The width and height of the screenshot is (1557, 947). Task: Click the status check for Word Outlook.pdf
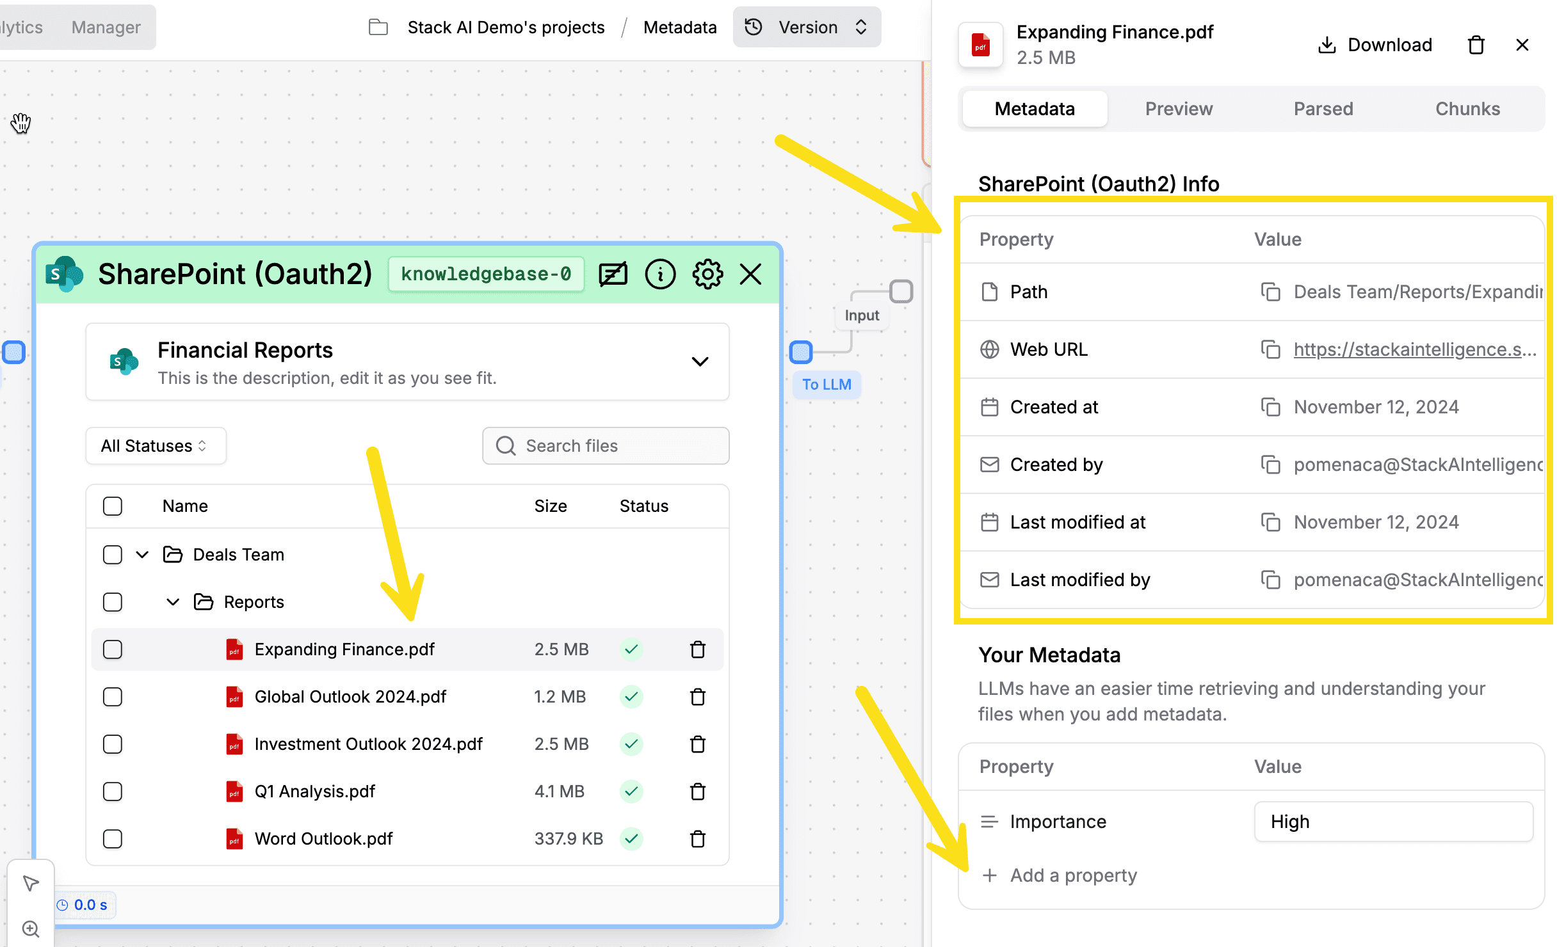click(631, 839)
